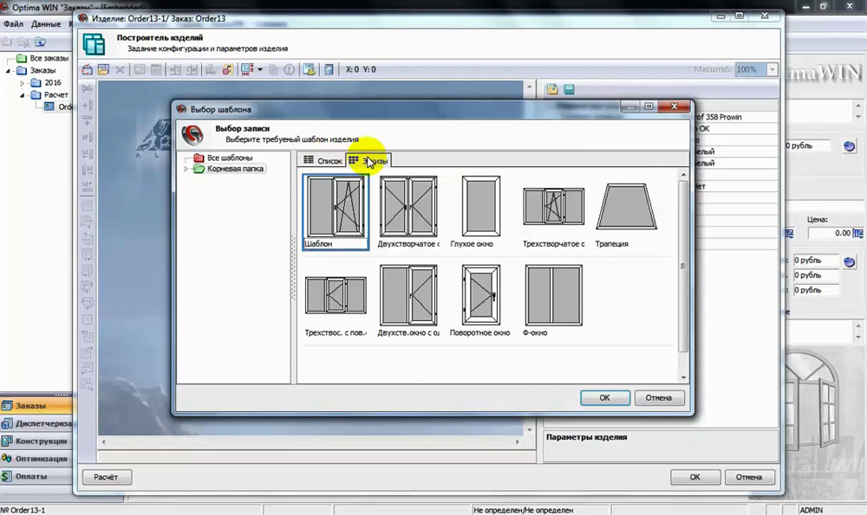Click the Конструкции sidebar icon
The image size is (867, 515).
[x=7, y=441]
